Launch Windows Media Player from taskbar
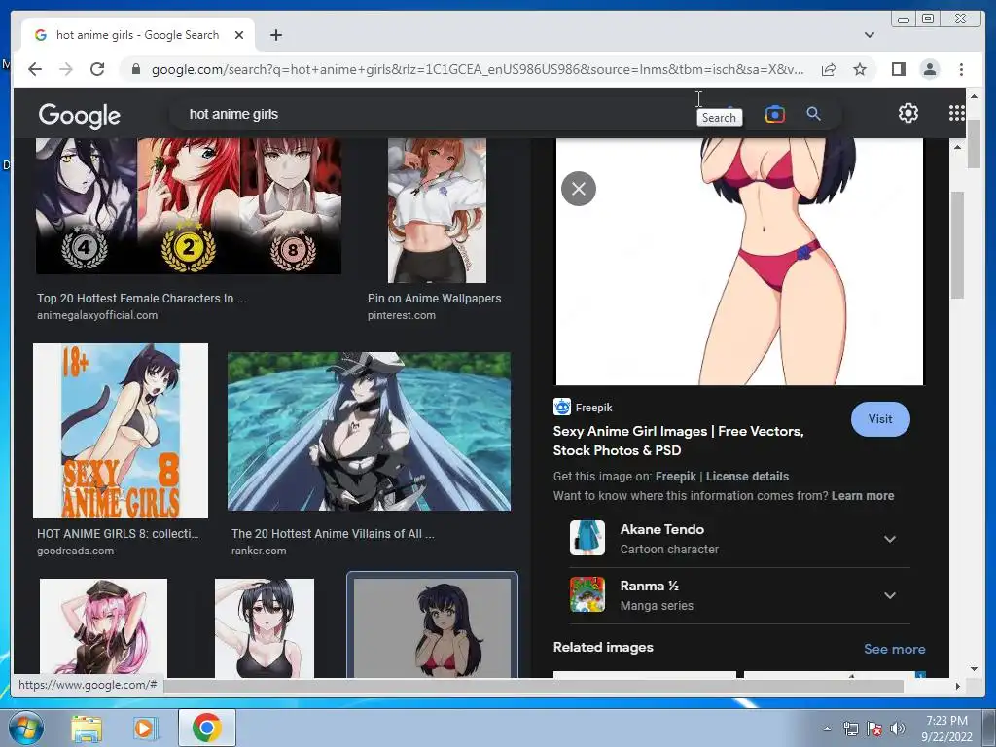Screen dimensions: 996x747 pyautogui.click(x=144, y=729)
